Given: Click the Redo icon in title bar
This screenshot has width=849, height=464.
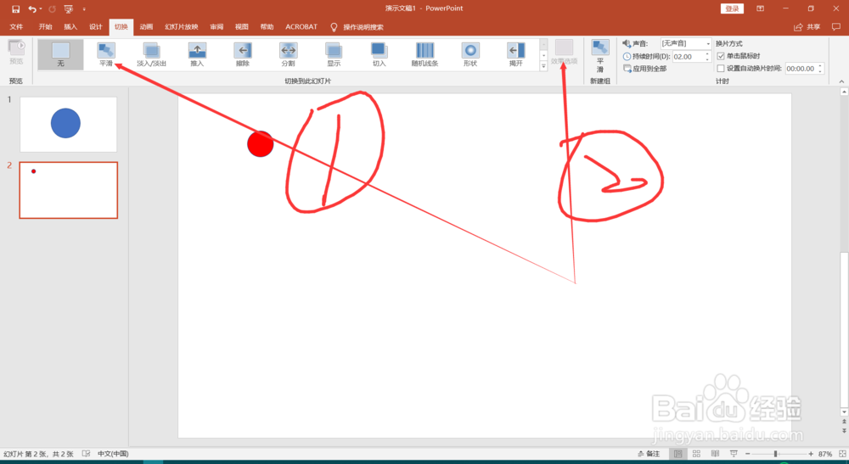Looking at the screenshot, I should (x=52, y=9).
